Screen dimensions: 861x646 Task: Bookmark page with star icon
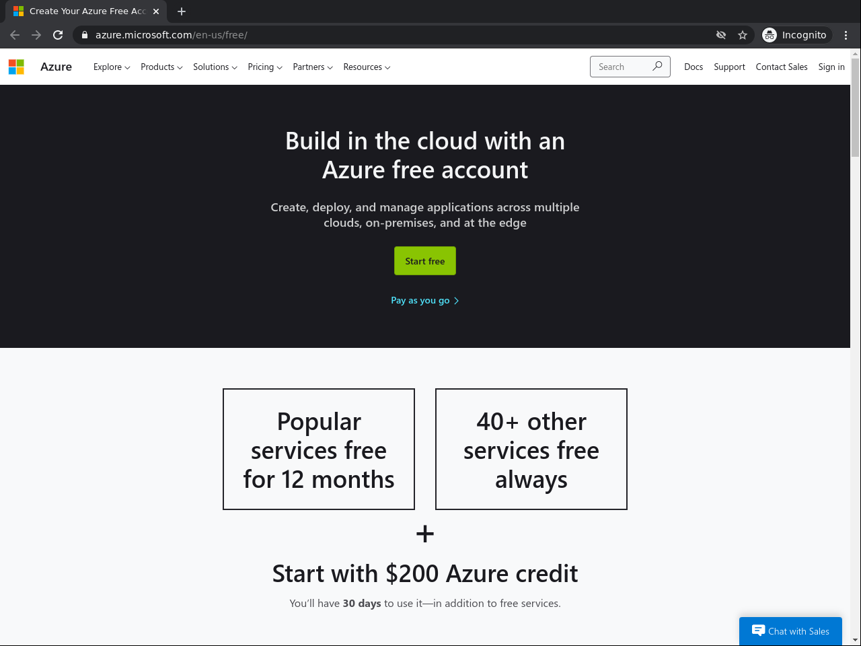[743, 35]
